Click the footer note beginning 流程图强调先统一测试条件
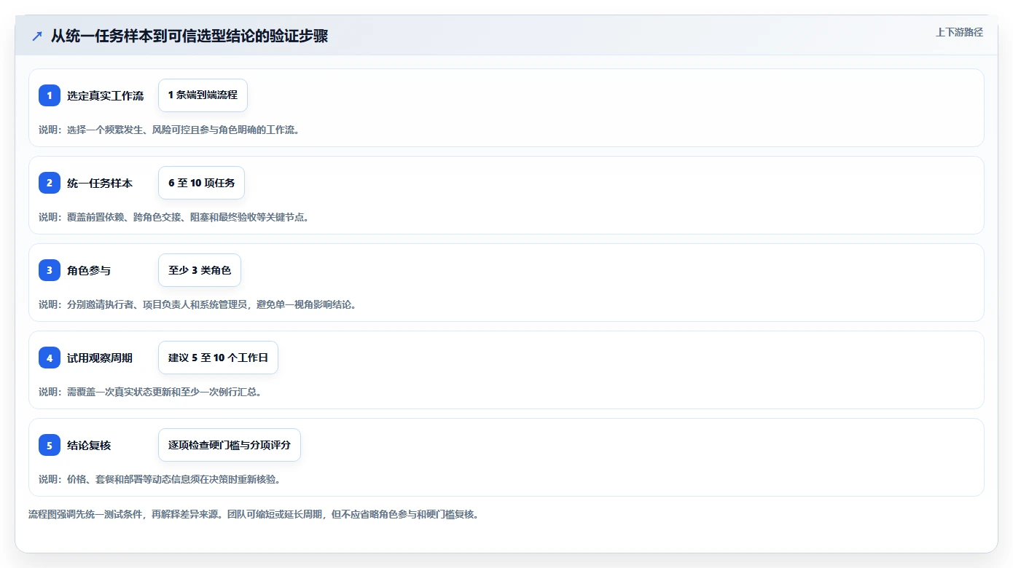Image resolution: width=1013 pixels, height=568 pixels. 254,514
